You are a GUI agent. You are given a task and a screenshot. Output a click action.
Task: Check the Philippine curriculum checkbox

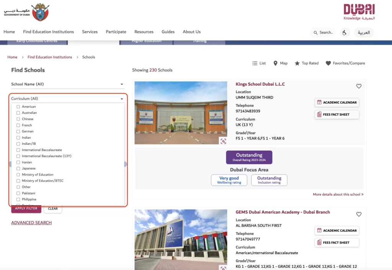point(18,199)
